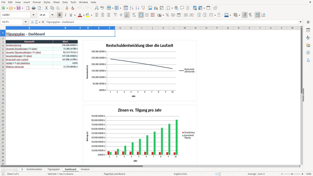Click Insert Pivot Table icon
The image size is (313, 176).
(162, 8)
